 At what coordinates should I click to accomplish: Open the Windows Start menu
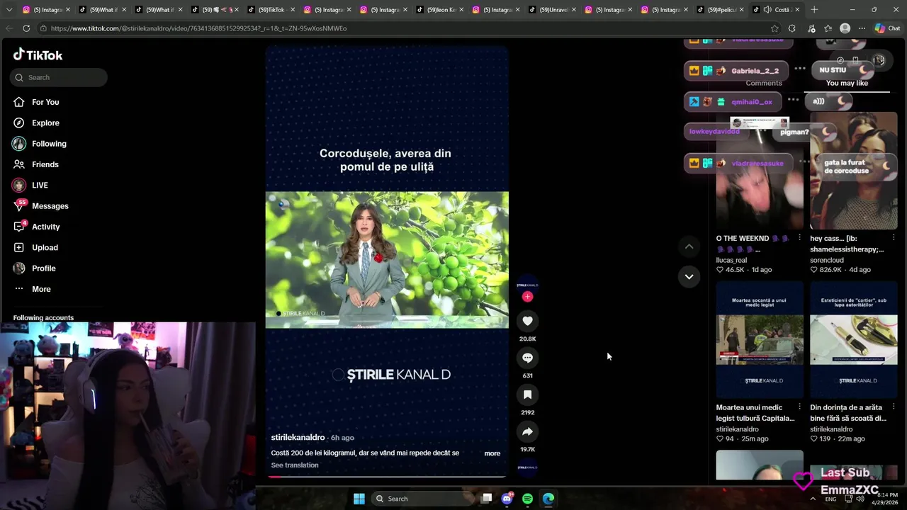coord(359,499)
